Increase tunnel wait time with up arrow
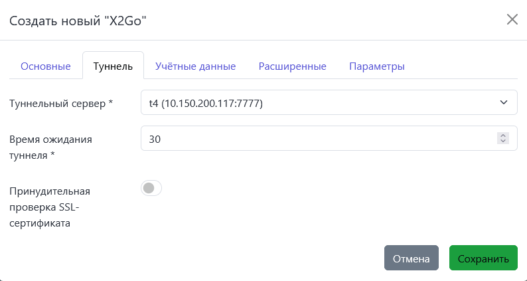The height and width of the screenshot is (281, 527). coord(503,136)
